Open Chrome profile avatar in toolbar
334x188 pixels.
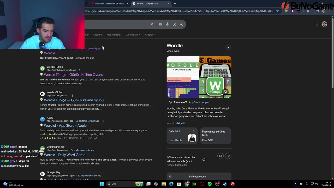pos(324,11)
